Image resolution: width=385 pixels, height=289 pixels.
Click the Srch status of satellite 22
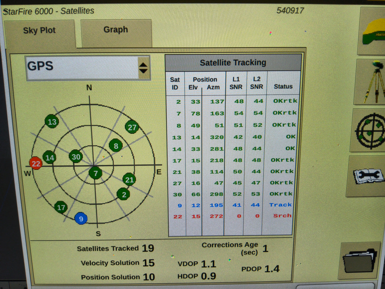pos(282,215)
